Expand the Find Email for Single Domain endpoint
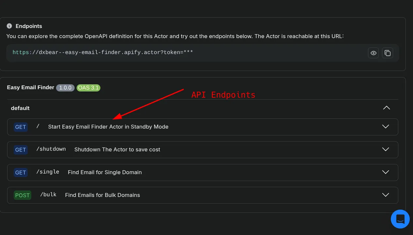Screen dimensions: 413x235 (385, 172)
